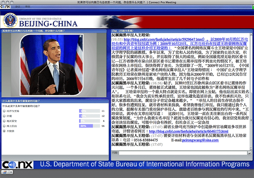This screenshot has width=254, height=178.
Task: Click the peirongwang@sina.com email link
Action: coord(200,140)
